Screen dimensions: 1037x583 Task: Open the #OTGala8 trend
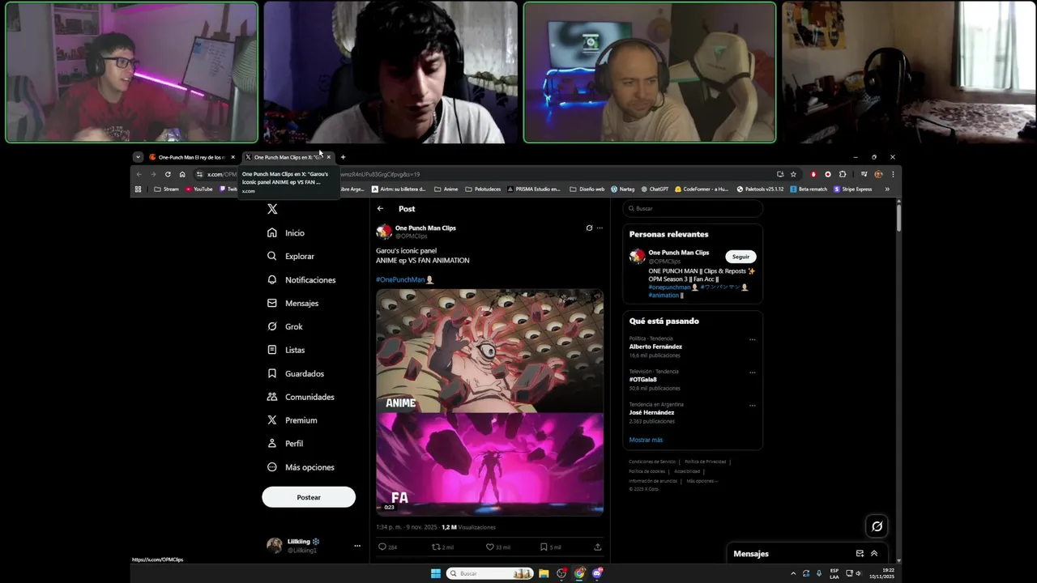(642, 380)
